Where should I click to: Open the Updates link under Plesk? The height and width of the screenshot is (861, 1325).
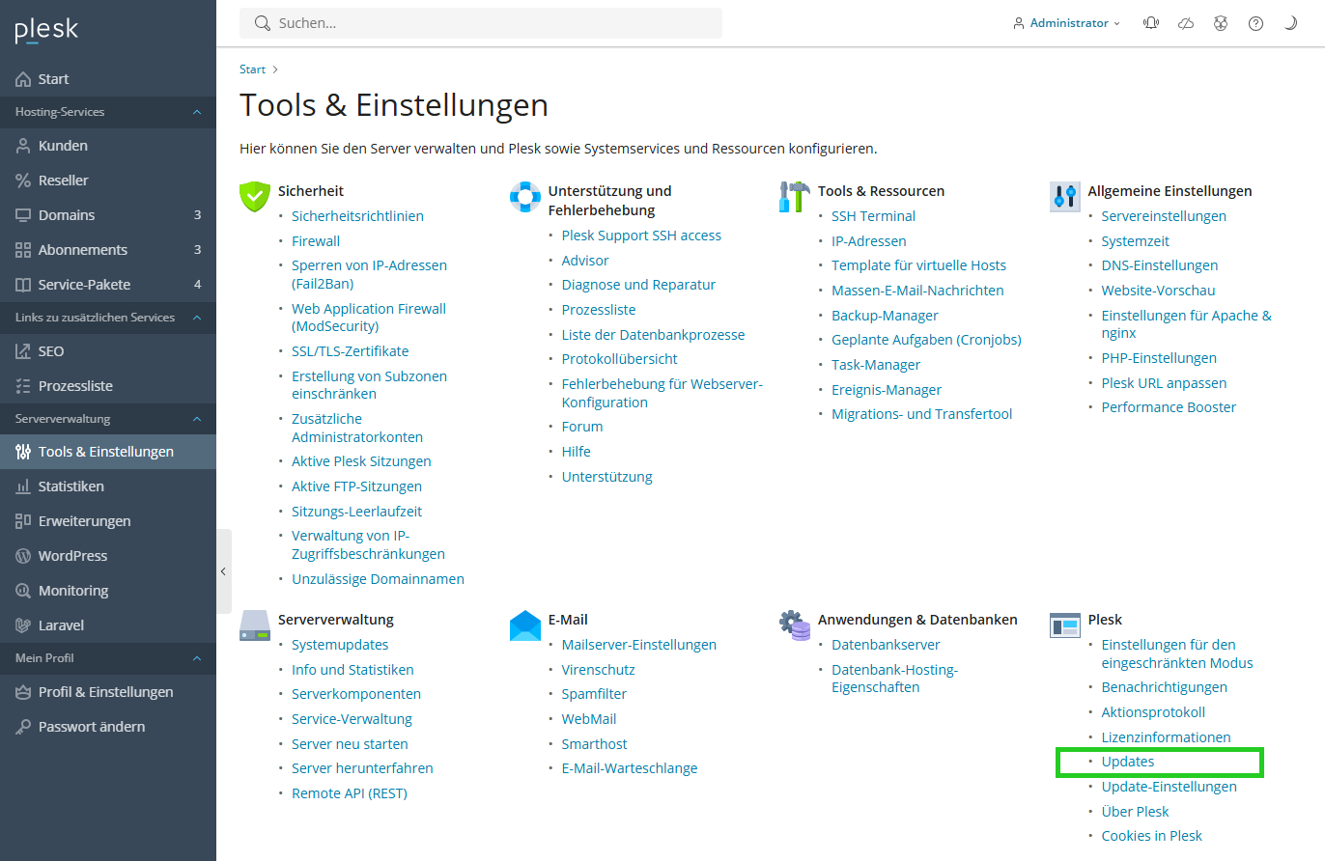pos(1128,762)
